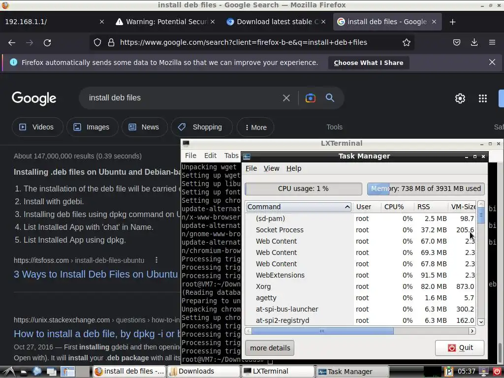Image resolution: width=504 pixels, height=378 pixels.
Task: Open Google quick settings gear
Action: click(x=460, y=98)
